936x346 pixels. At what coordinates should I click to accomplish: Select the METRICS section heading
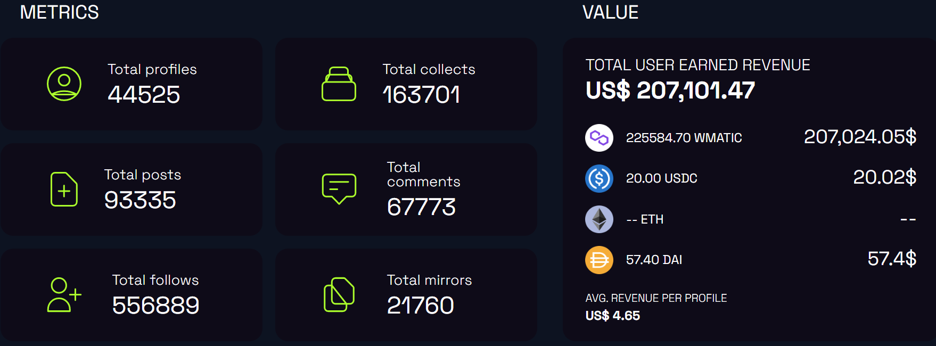(59, 12)
